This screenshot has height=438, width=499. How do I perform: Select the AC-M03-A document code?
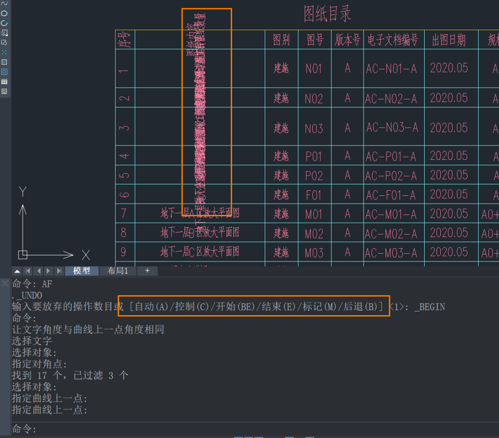tap(391, 253)
